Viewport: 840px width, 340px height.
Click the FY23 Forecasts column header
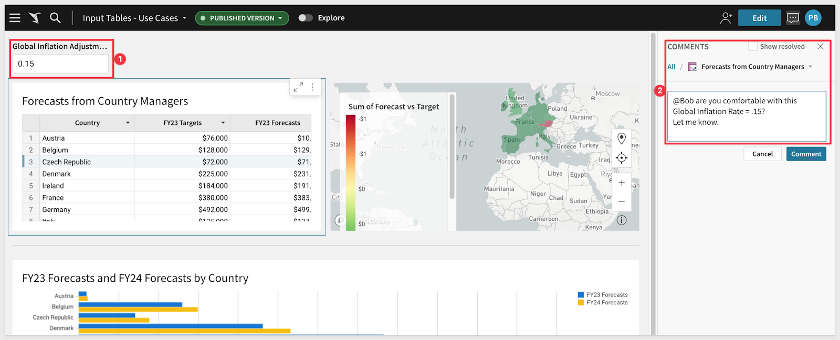pyautogui.click(x=271, y=123)
